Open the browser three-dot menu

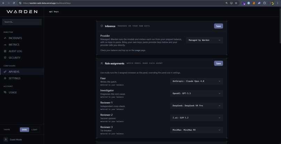coord(278,3)
